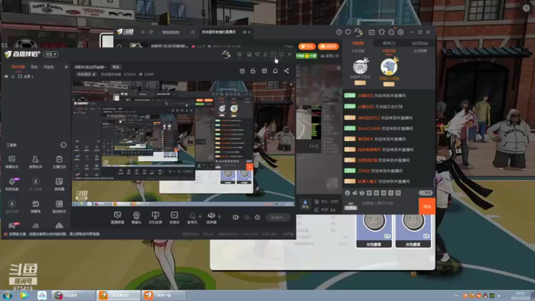The height and width of the screenshot is (301, 535).
Task: Select 全屏 1 source row
Action: pyautogui.click(x=36, y=76)
